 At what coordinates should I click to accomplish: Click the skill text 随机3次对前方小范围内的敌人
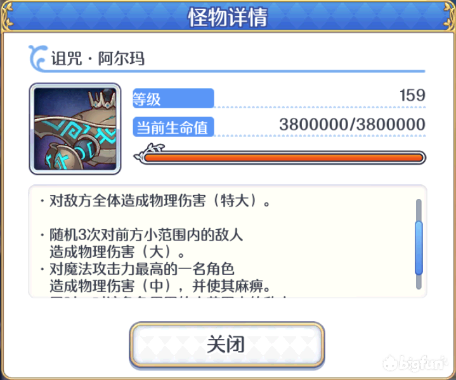(x=146, y=235)
